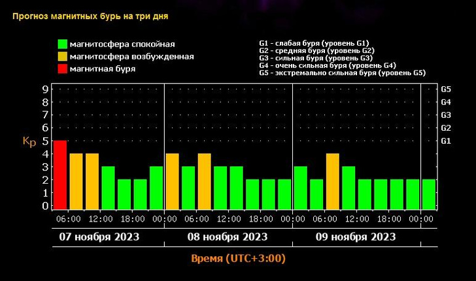Click the 'Время (UTC+3:00)' axis caption
This screenshot has width=476, height=281.
tap(238, 259)
